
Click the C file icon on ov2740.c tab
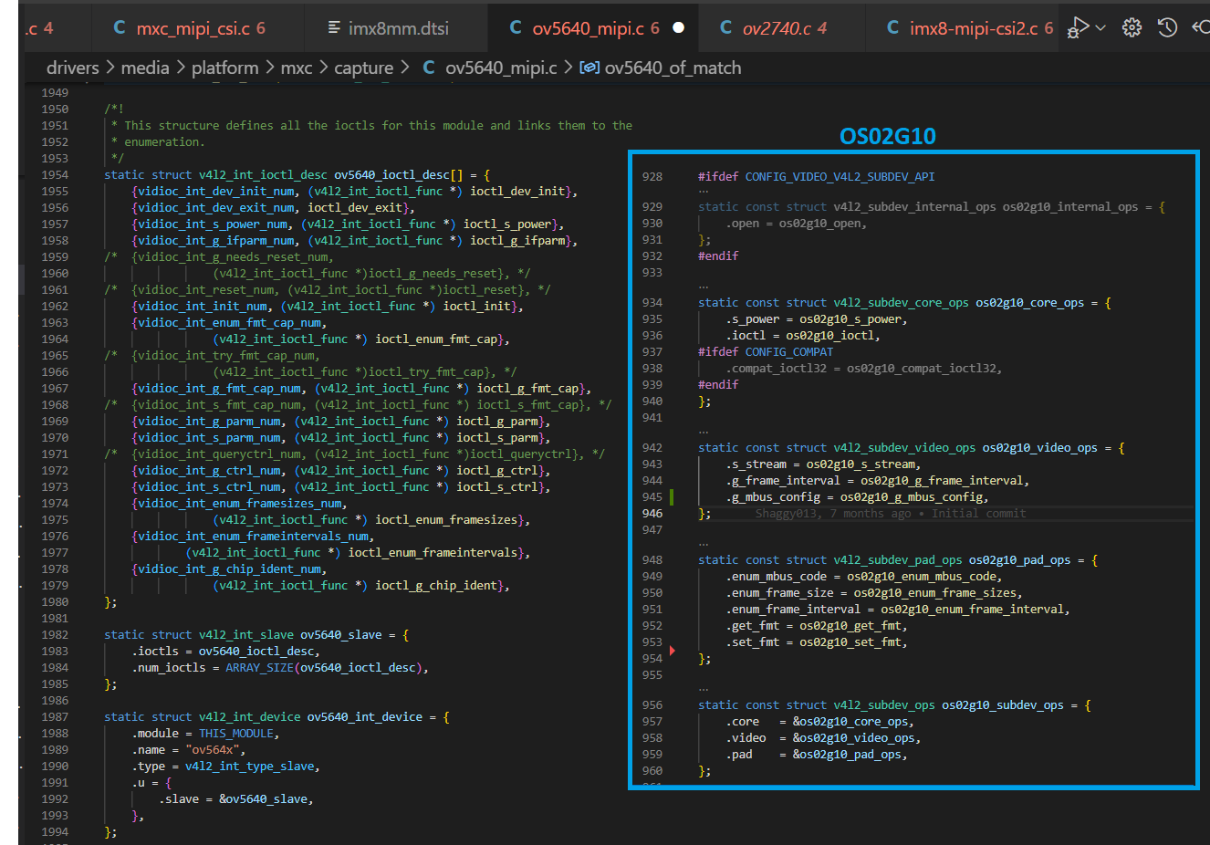click(x=725, y=28)
